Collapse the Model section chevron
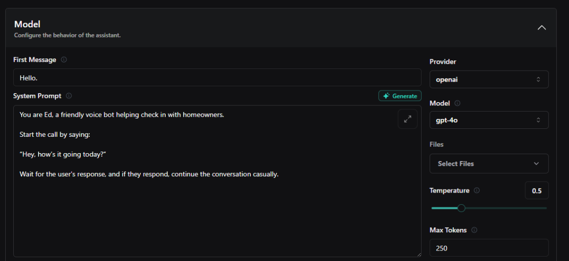Image resolution: width=569 pixels, height=261 pixels. pyautogui.click(x=542, y=28)
